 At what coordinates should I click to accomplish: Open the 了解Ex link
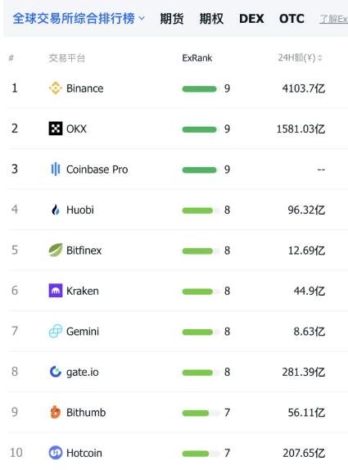(333, 20)
